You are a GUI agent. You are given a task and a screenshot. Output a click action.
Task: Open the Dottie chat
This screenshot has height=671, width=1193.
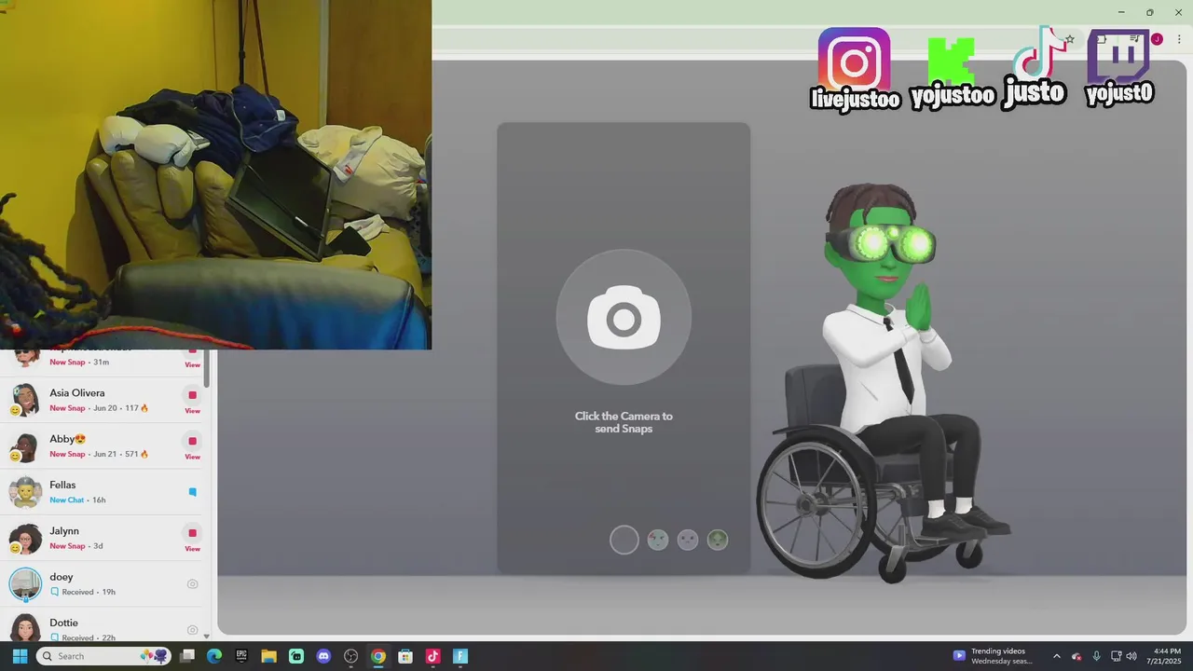tap(103, 624)
